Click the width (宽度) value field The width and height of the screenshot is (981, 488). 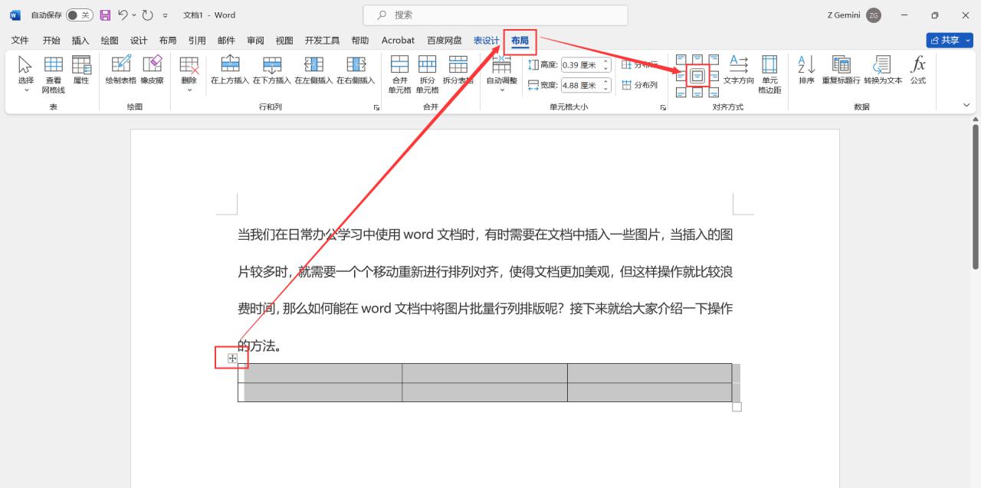coord(580,85)
